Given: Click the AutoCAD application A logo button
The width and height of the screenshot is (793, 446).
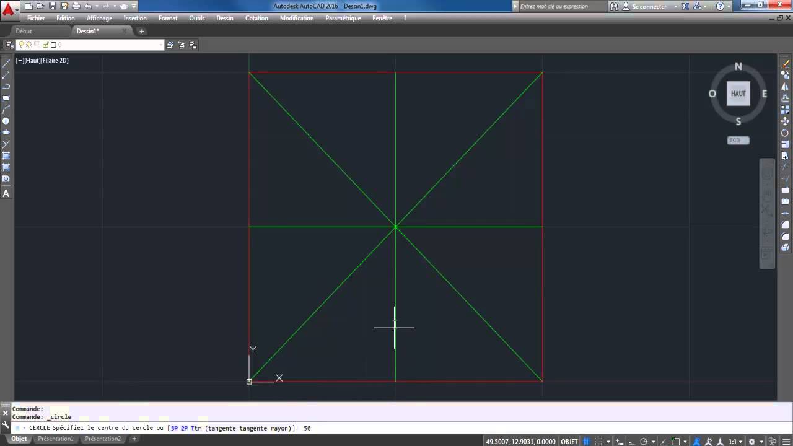Looking at the screenshot, I should (9, 10).
